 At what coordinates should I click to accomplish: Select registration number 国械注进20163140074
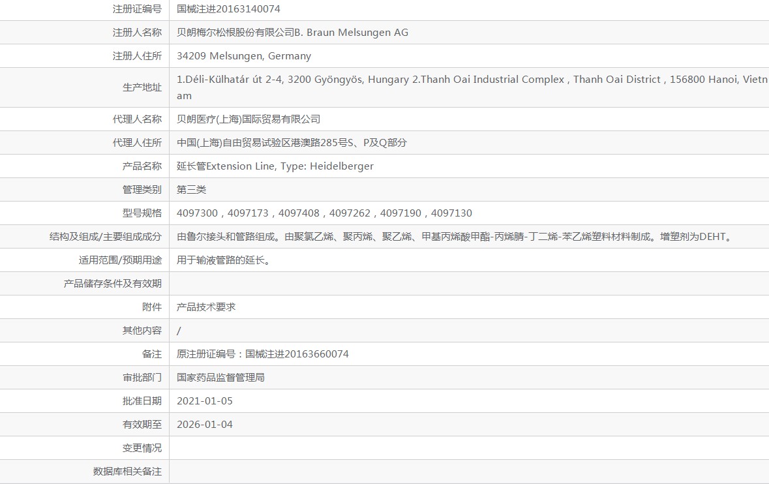[x=228, y=9]
